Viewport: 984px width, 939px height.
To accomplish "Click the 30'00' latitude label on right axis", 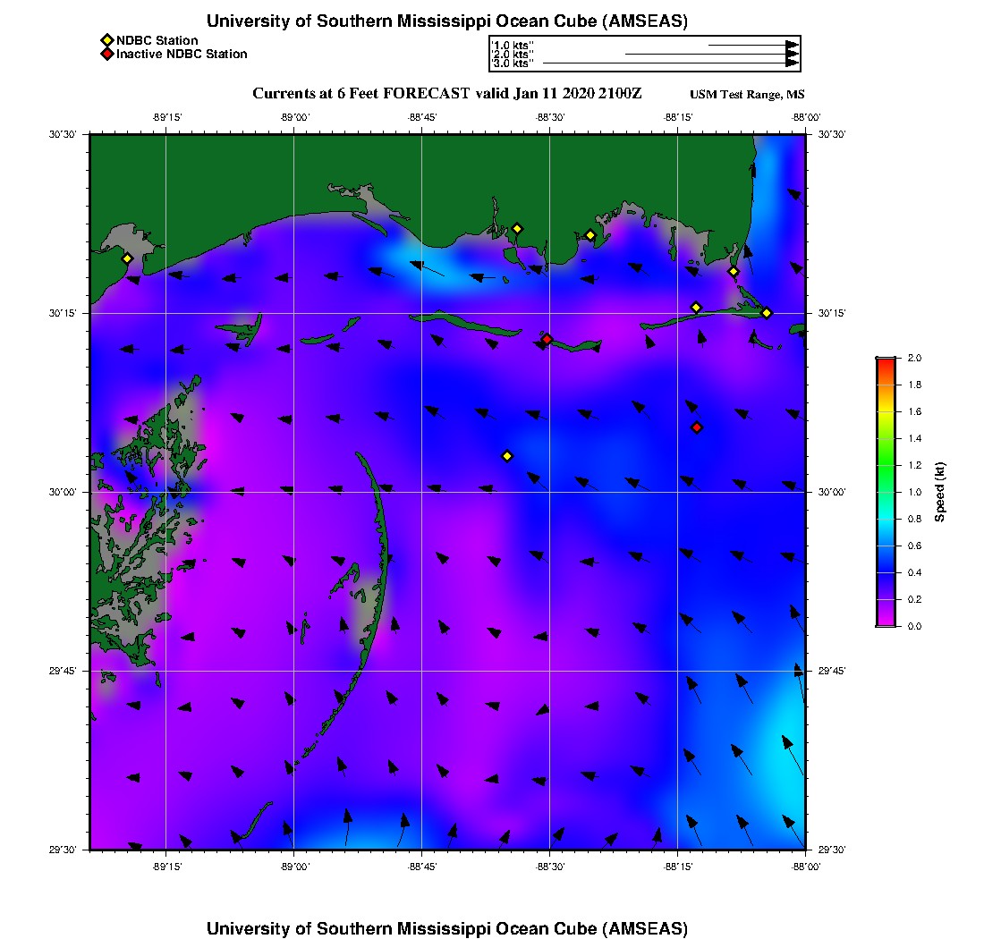I will coord(832,492).
